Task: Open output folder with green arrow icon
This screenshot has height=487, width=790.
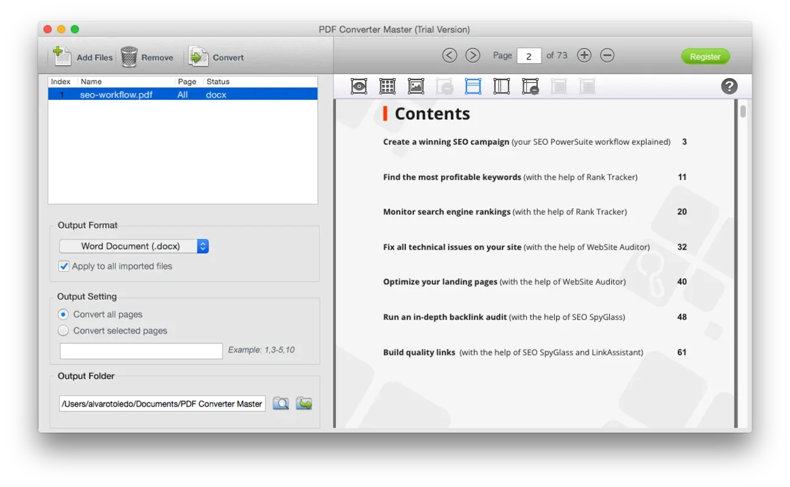Action: point(304,403)
